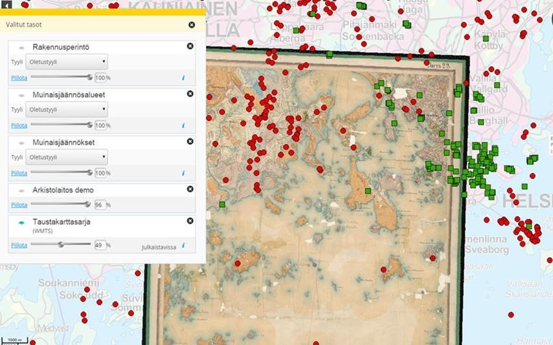Image resolution: width=553 pixels, height=345 pixels.
Task: Click the Taustakarttasarja opacity slider
Action: coord(61,244)
